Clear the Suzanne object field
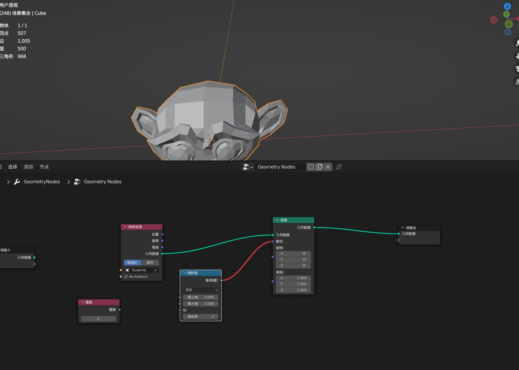Screen dimensions: 519x370 point(155,270)
